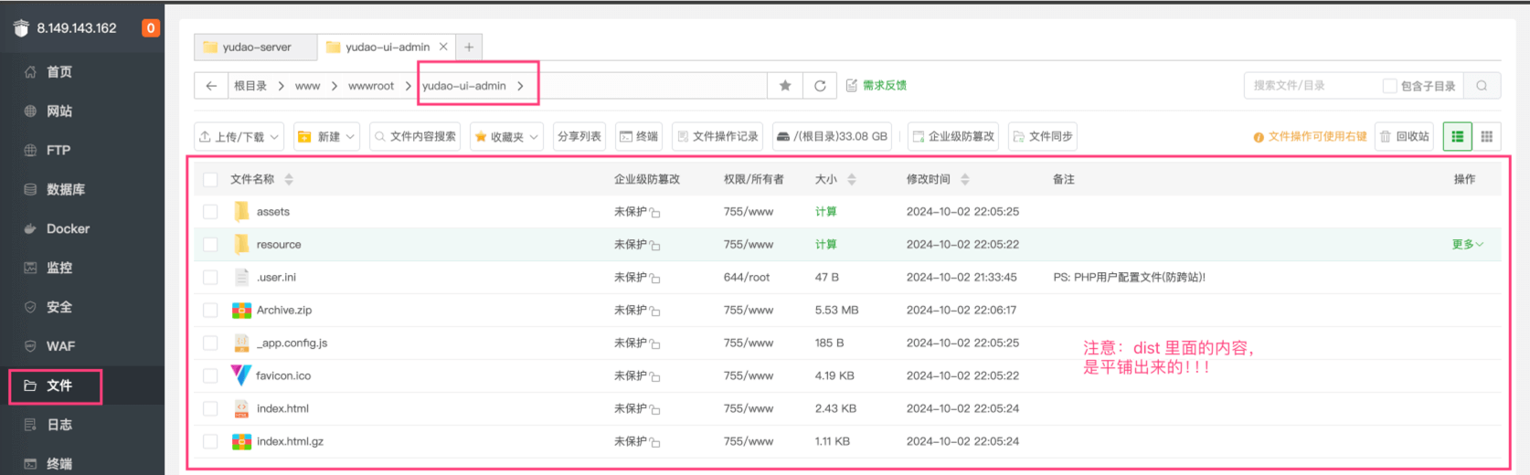This screenshot has width=1530, height=475.
Task: Switch to list view layout
Action: point(1458,137)
